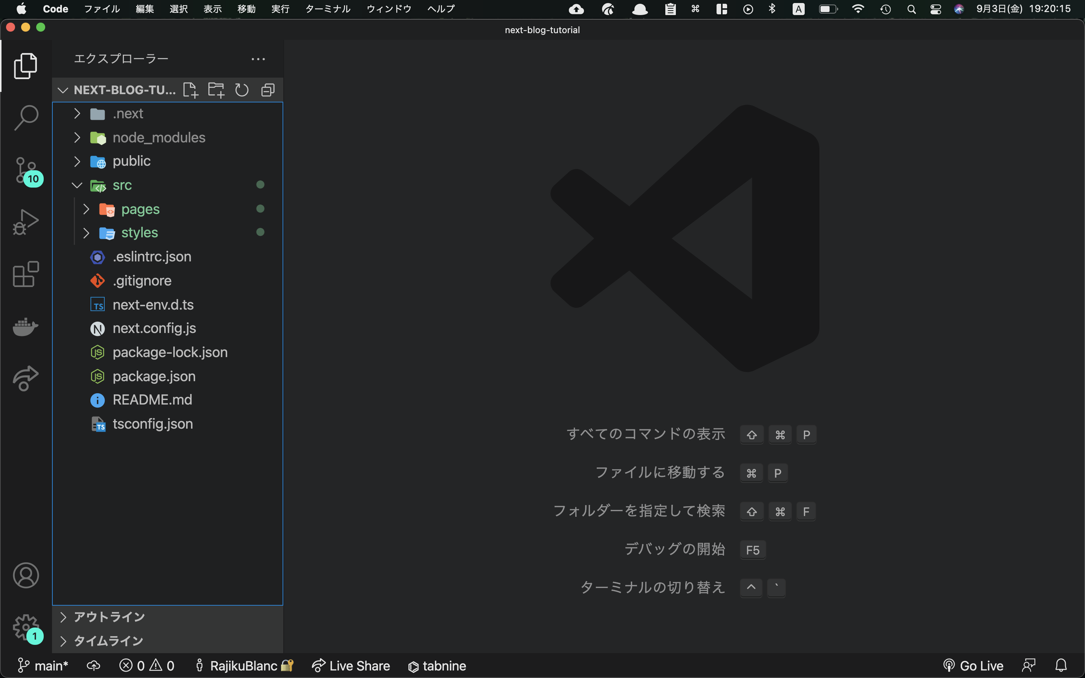Screen dimensions: 1085x678
Task: Open the 表示 menu
Action: coord(212,9)
